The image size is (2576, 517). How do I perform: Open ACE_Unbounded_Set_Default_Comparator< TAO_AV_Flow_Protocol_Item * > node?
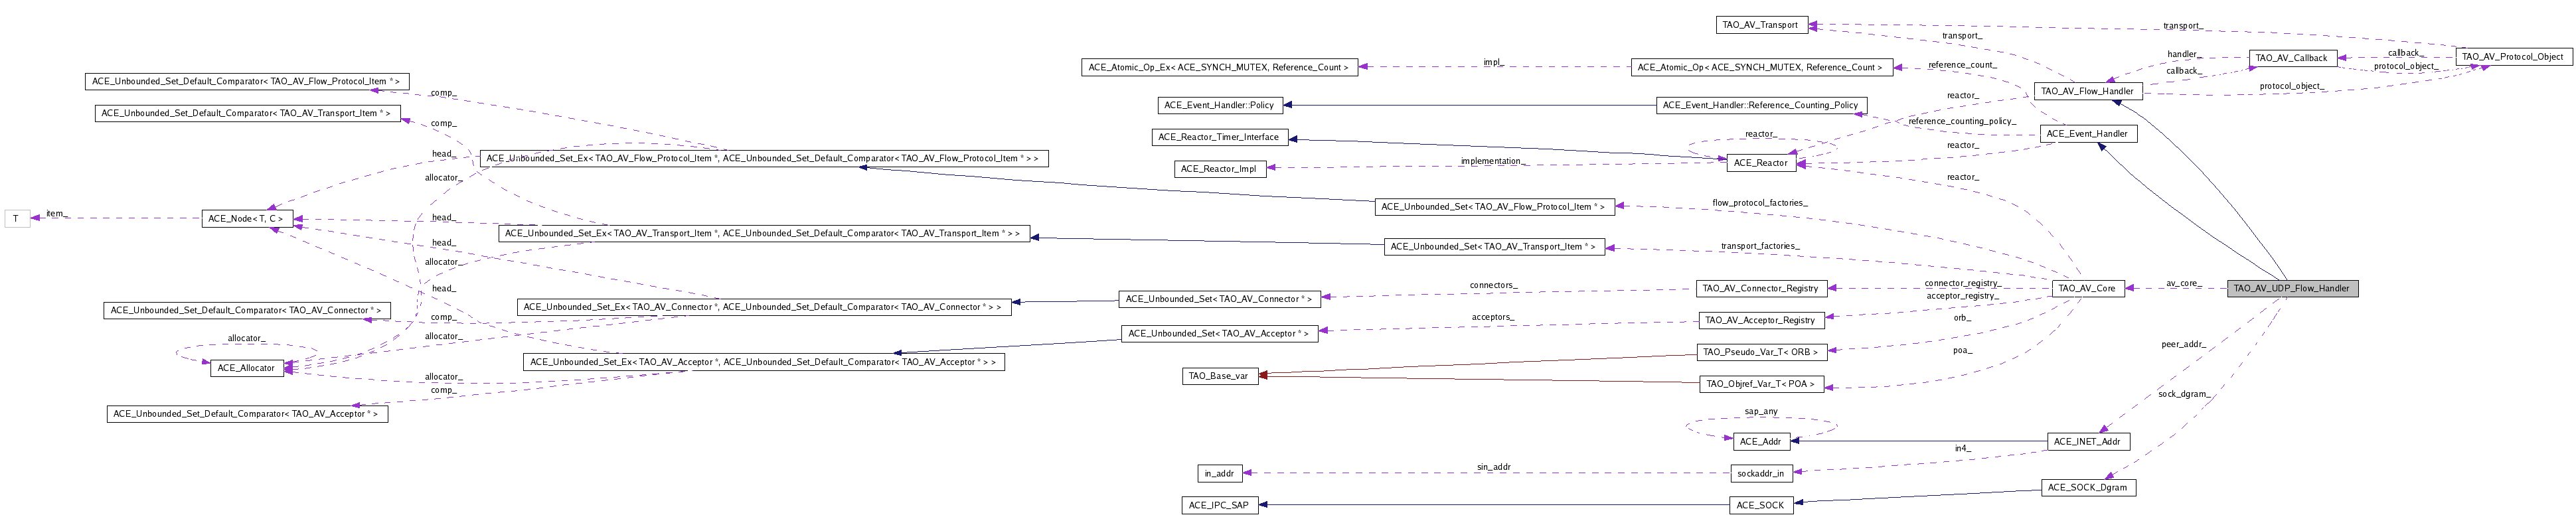click(x=246, y=81)
